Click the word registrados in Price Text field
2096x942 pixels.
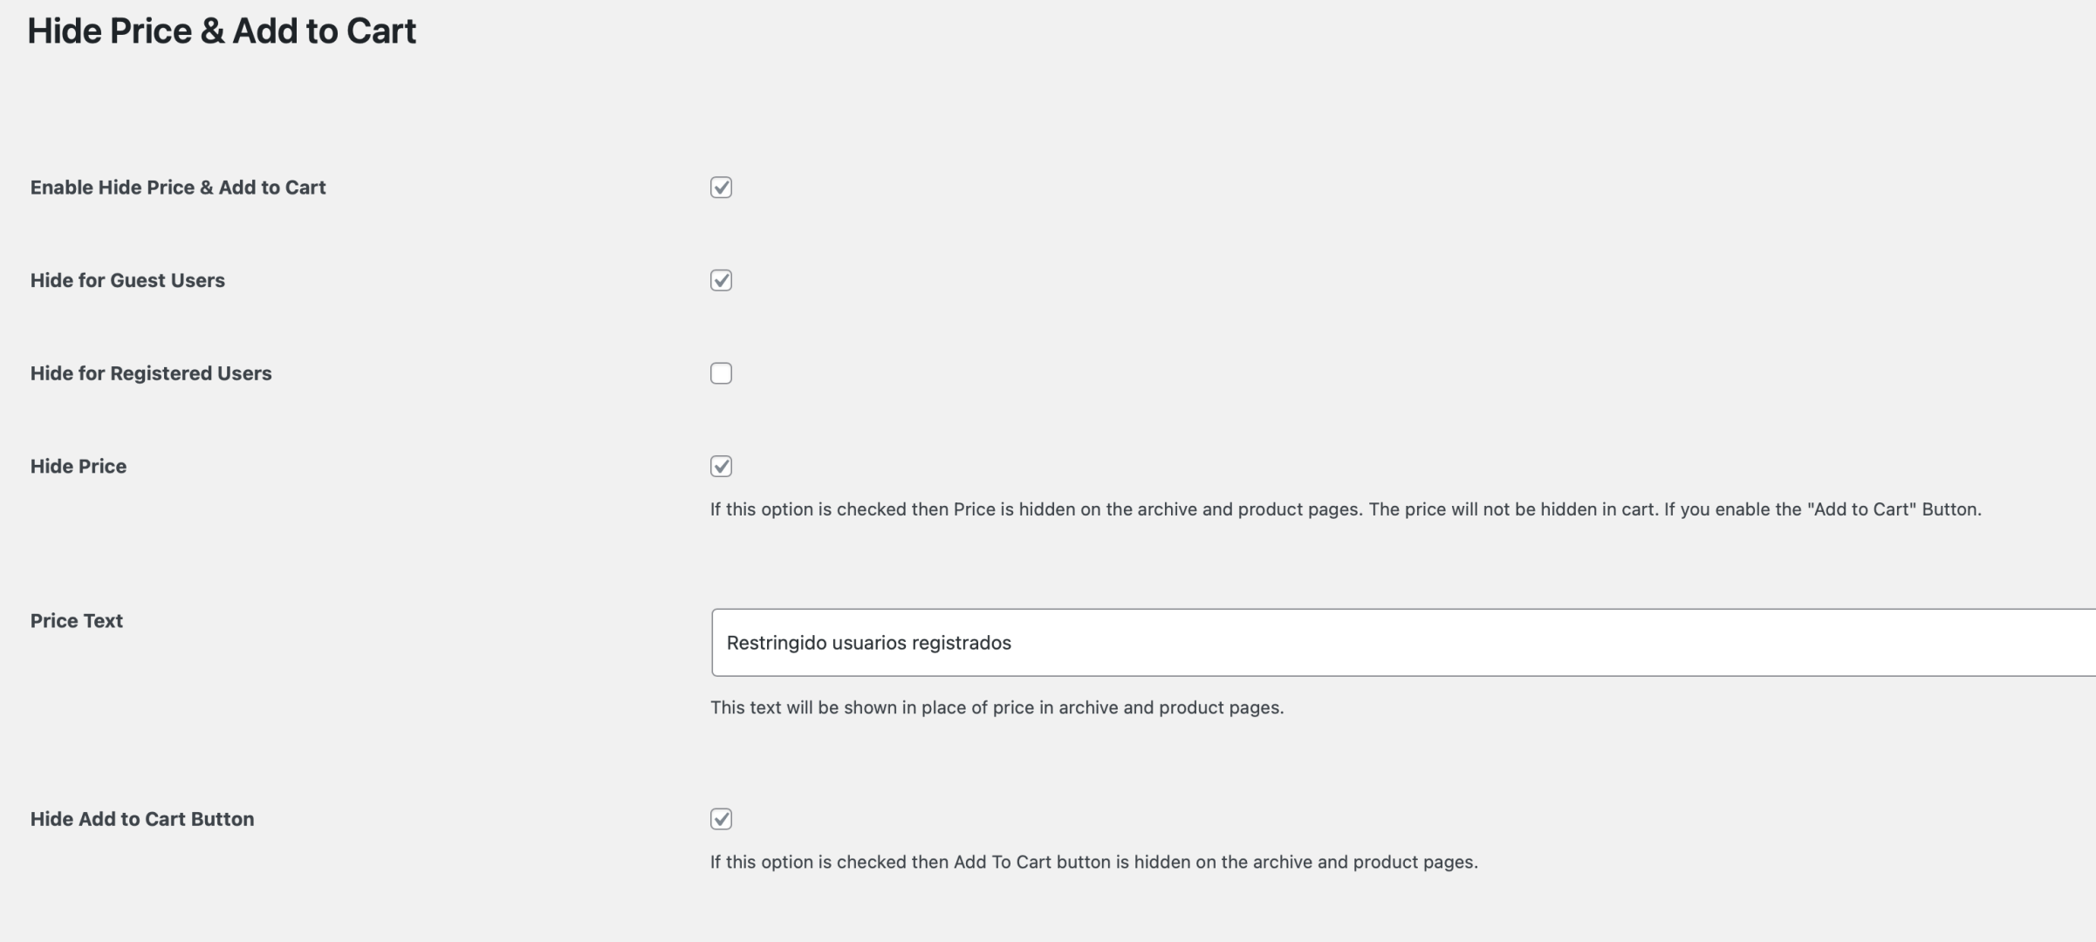(962, 643)
